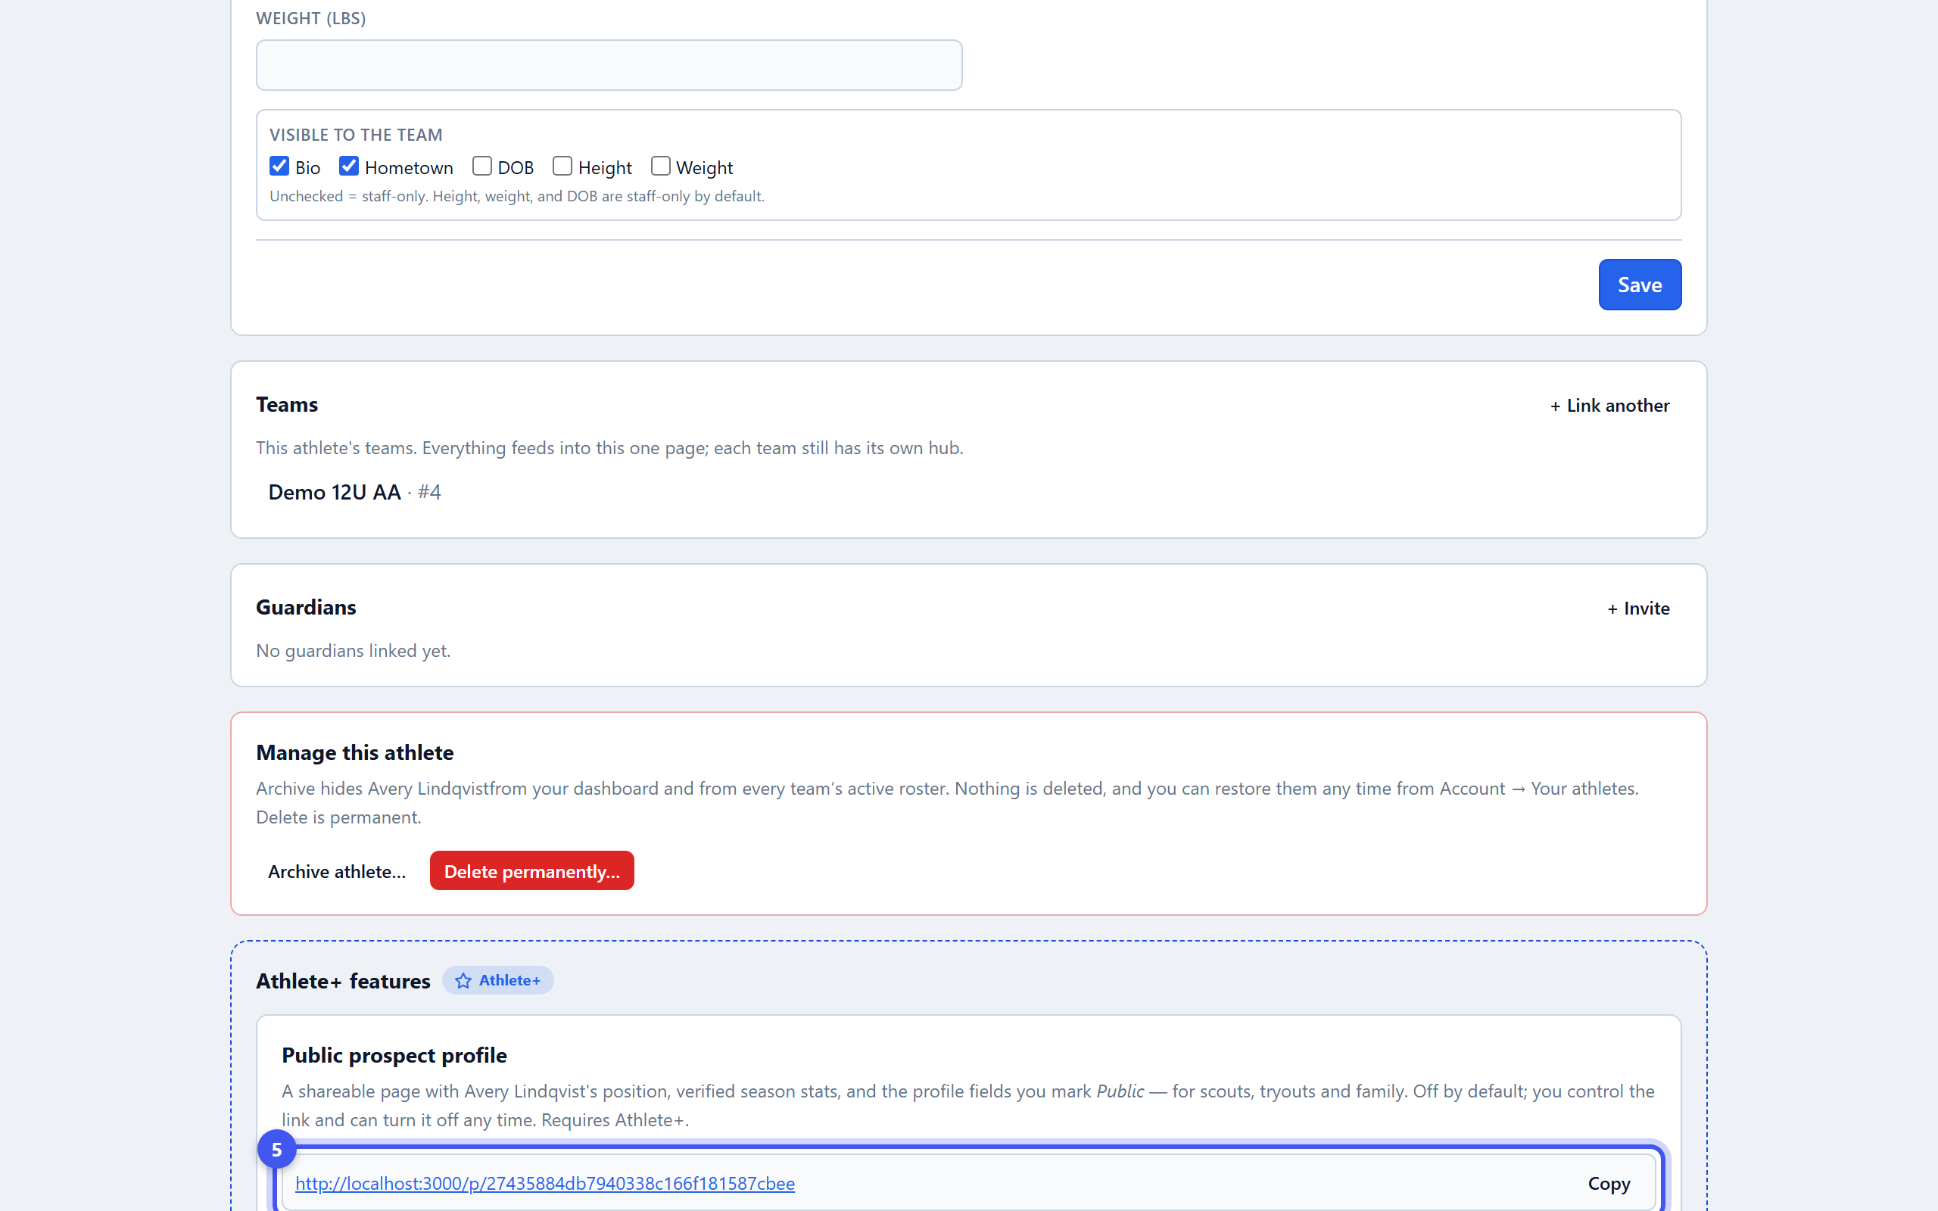Click the 'Athlete+ features' heading
Viewport: 1938px width, 1211px height.
coord(343,981)
